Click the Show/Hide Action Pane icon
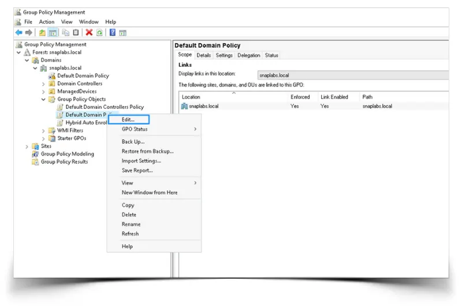Screen dimensions: 462x307 [x=123, y=33]
